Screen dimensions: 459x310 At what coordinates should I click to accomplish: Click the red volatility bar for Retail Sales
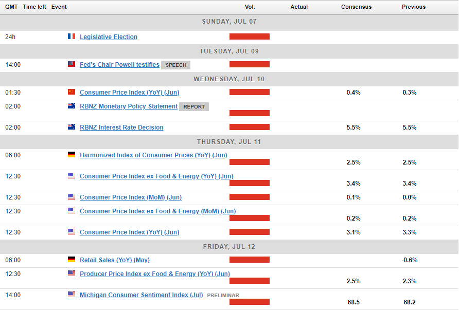tap(250, 260)
